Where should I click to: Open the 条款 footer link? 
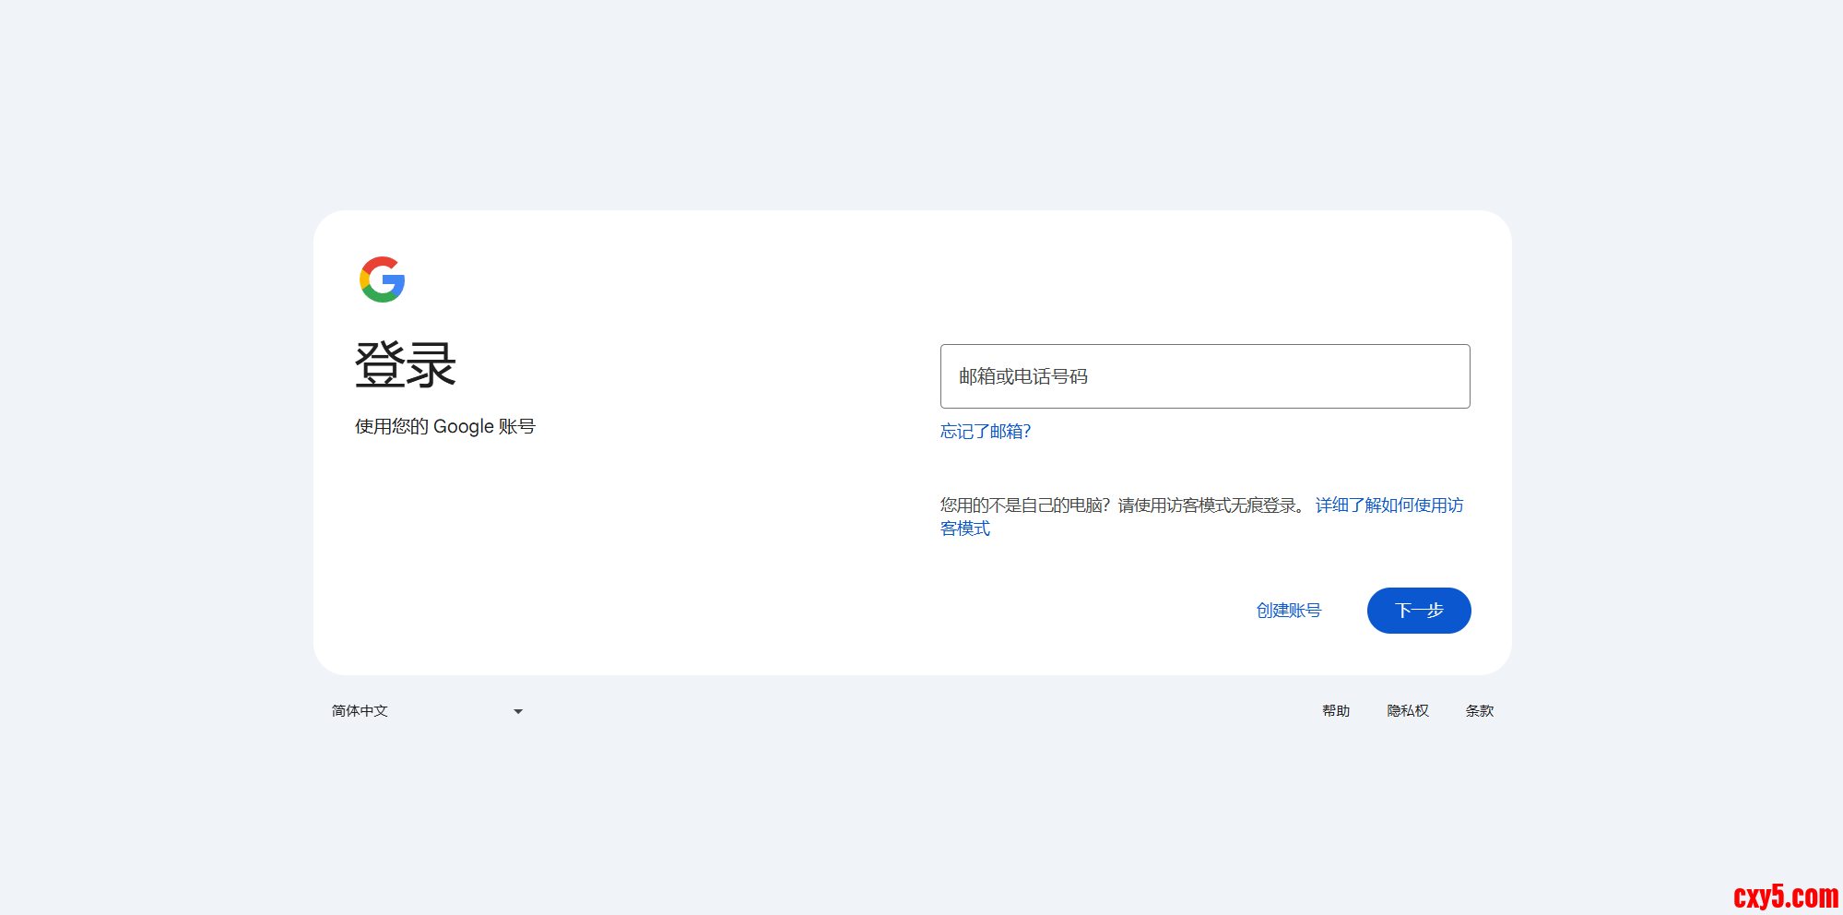pyautogui.click(x=1479, y=711)
